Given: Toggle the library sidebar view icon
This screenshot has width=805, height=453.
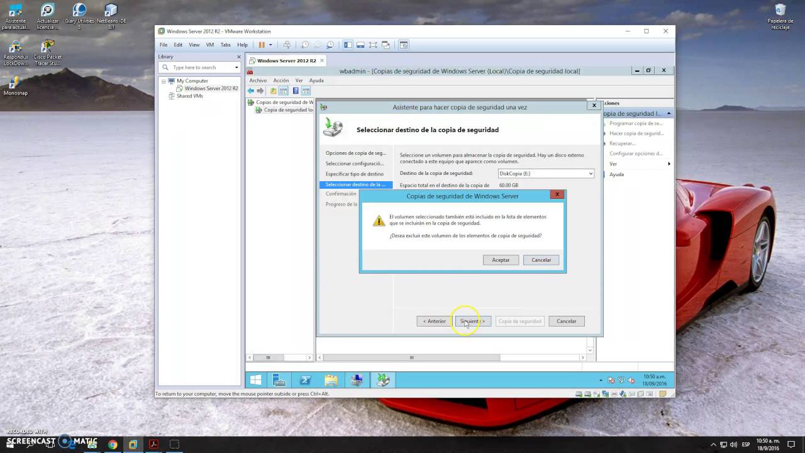Looking at the screenshot, I should tap(348, 45).
